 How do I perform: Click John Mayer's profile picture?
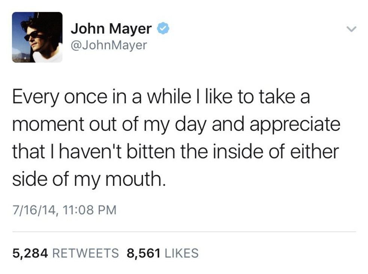[x=37, y=37]
